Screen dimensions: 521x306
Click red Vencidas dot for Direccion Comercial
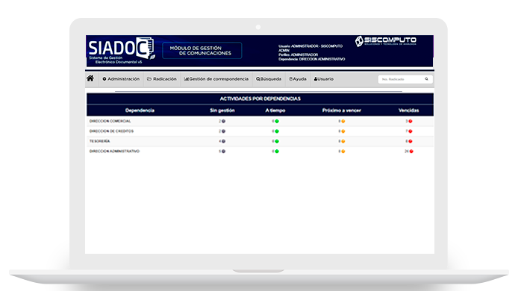[411, 121]
